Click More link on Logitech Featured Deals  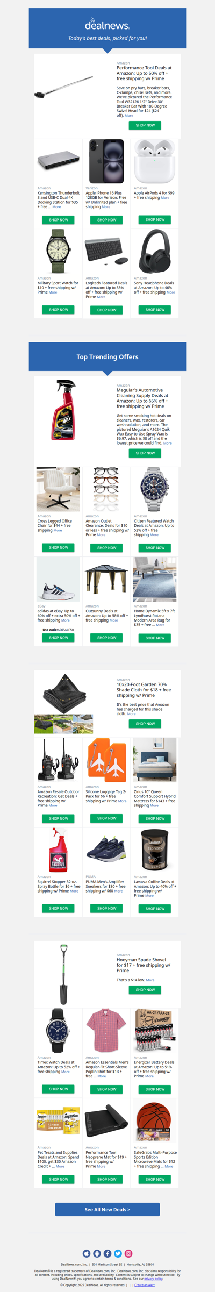pos(101,297)
